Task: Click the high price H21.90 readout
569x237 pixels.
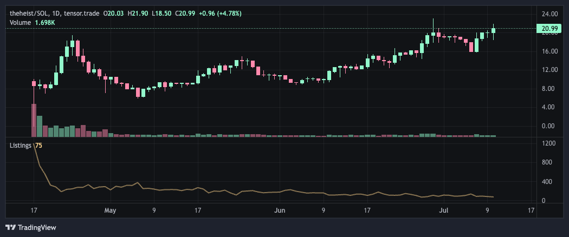Action: click(x=138, y=14)
